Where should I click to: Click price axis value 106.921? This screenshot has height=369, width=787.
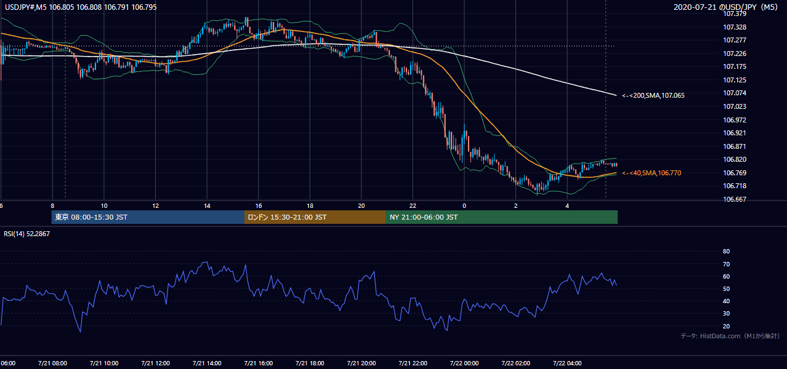[x=735, y=133]
